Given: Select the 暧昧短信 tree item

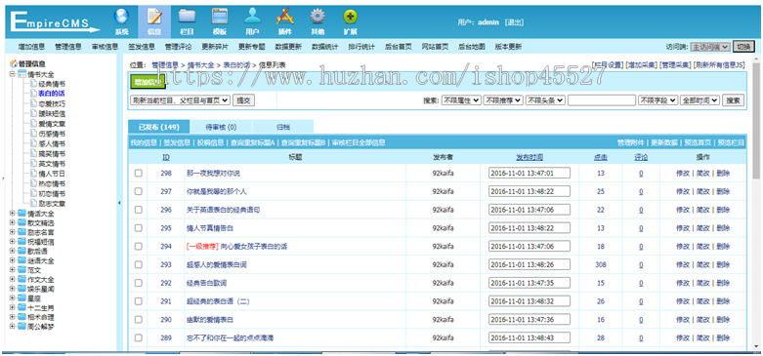Looking at the screenshot, I should tap(52, 114).
